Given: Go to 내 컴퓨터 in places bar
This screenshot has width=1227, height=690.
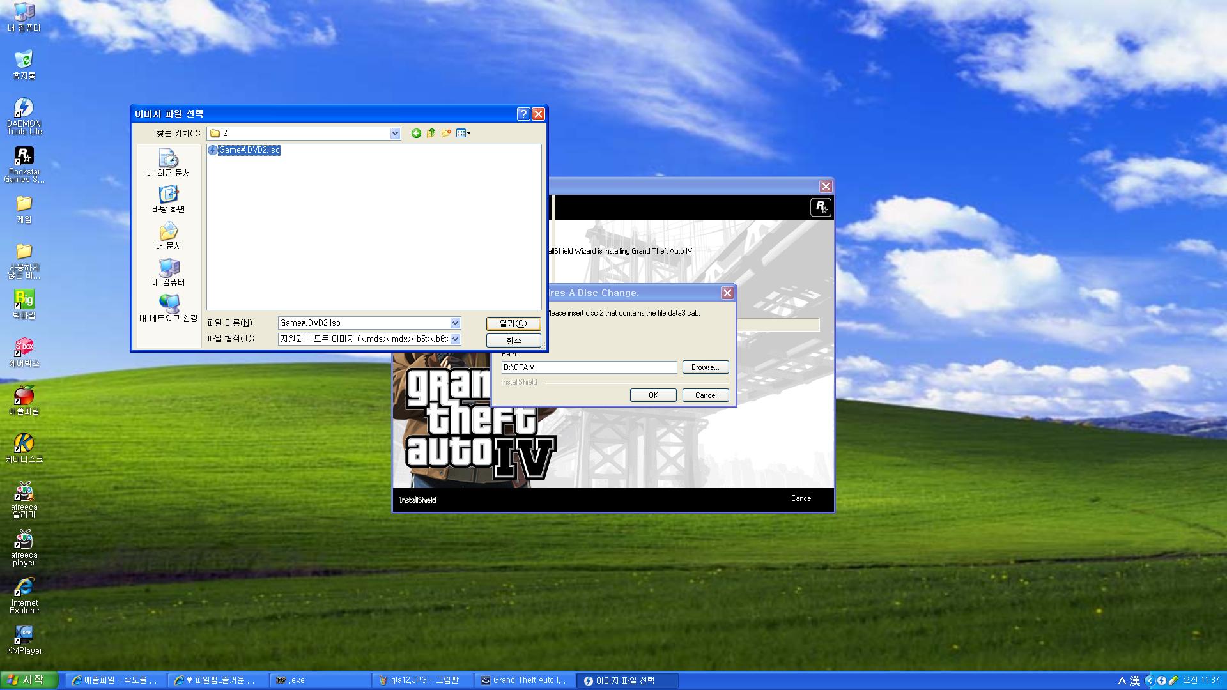Looking at the screenshot, I should click(169, 272).
